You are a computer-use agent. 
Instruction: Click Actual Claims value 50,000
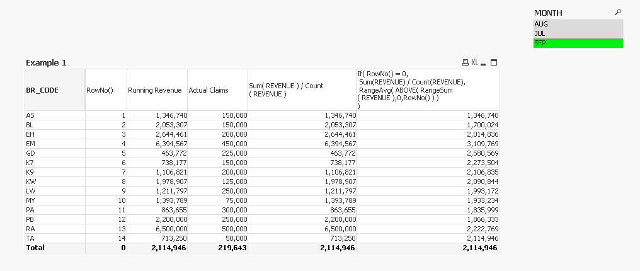click(x=236, y=238)
